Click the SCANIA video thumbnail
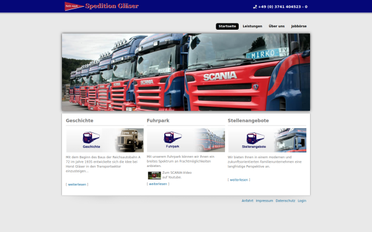 tap(154, 176)
